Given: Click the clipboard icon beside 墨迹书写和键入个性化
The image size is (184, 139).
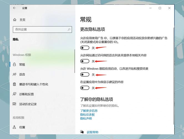Looking at the screenshot, I should pos(14,84).
